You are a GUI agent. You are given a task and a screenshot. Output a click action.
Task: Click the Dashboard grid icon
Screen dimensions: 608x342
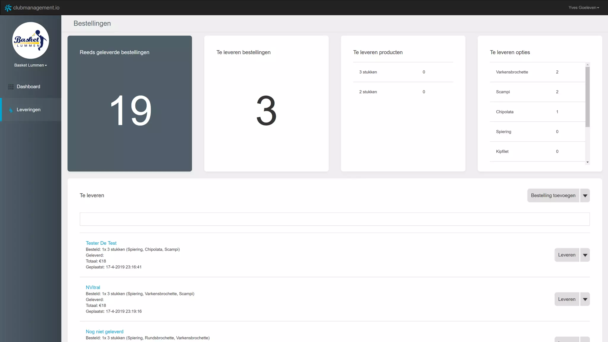[11, 87]
